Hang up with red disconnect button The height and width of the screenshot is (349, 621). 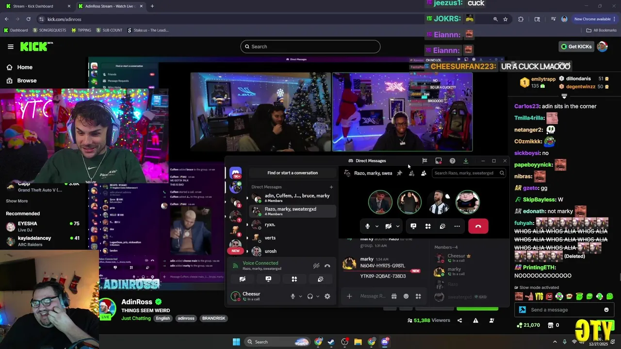(478, 226)
